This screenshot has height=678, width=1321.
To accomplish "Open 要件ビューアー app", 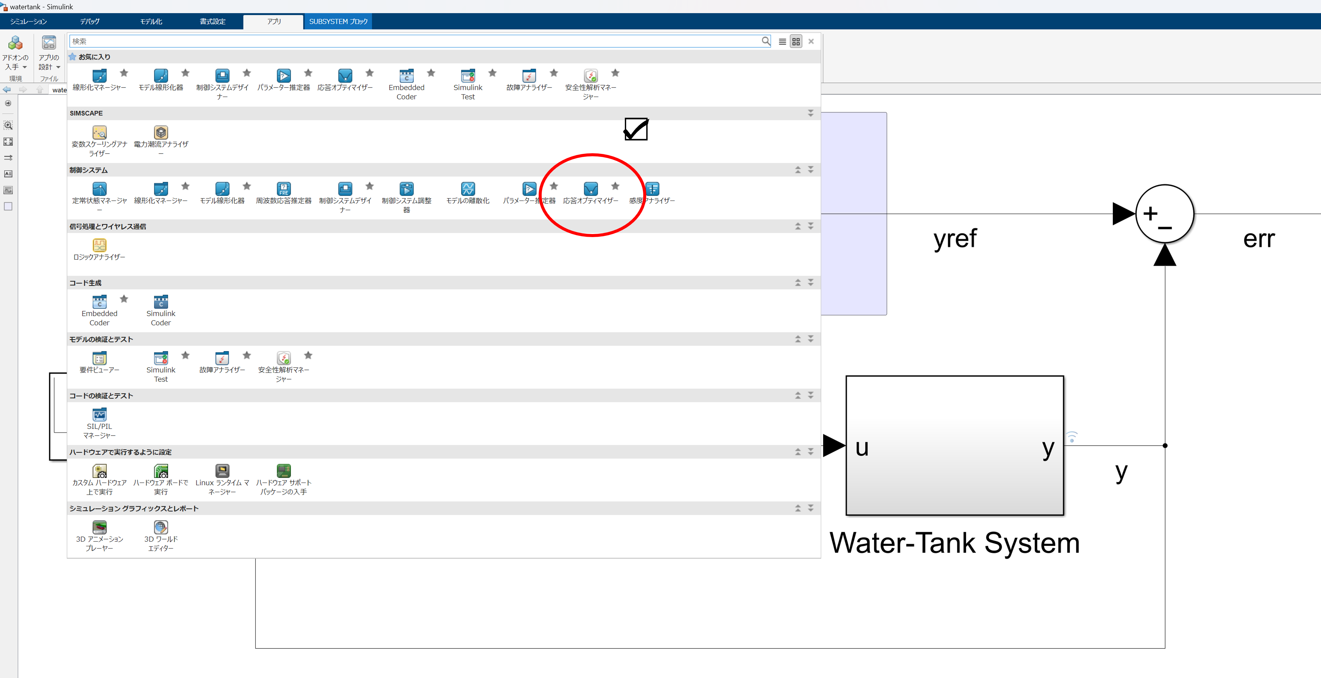I will coord(100,358).
